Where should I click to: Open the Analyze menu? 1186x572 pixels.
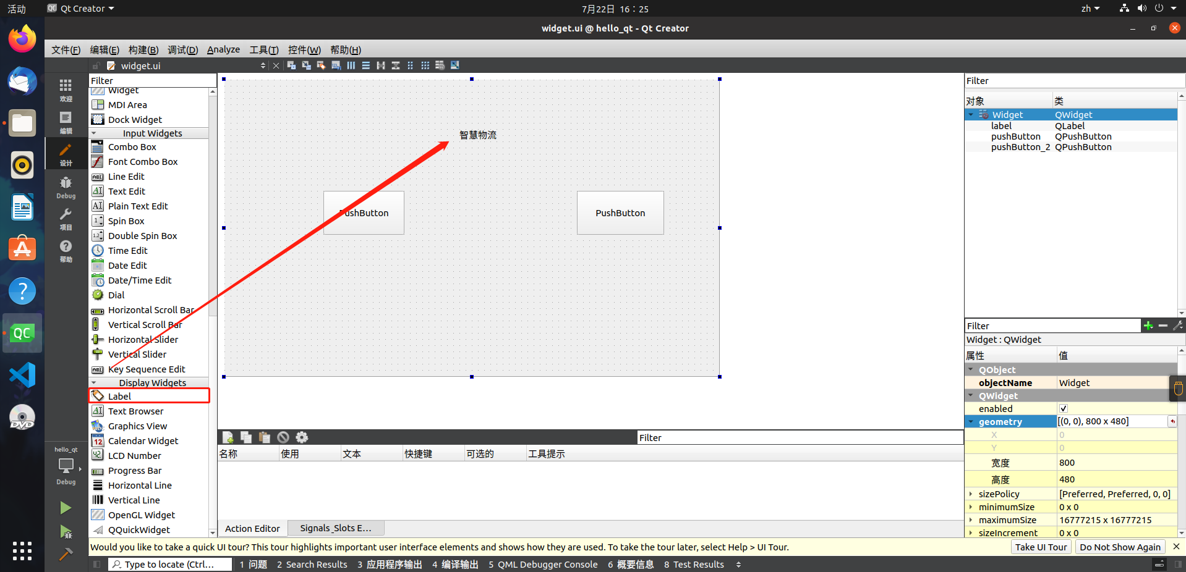(x=223, y=50)
